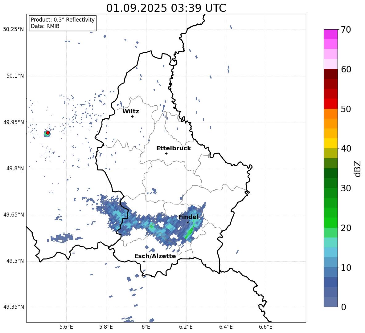The width and height of the screenshot is (365, 333).
Task: Click the bright red colorbar segment above 50
Action: tap(330, 104)
